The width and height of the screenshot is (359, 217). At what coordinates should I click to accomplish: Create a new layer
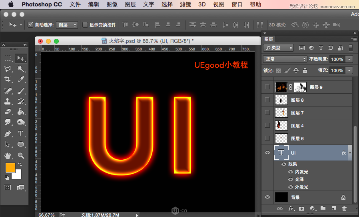pos(334,208)
